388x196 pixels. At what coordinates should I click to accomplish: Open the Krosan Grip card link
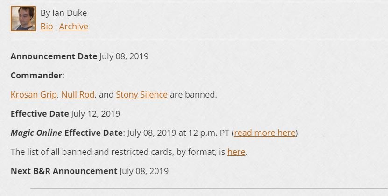coord(34,95)
